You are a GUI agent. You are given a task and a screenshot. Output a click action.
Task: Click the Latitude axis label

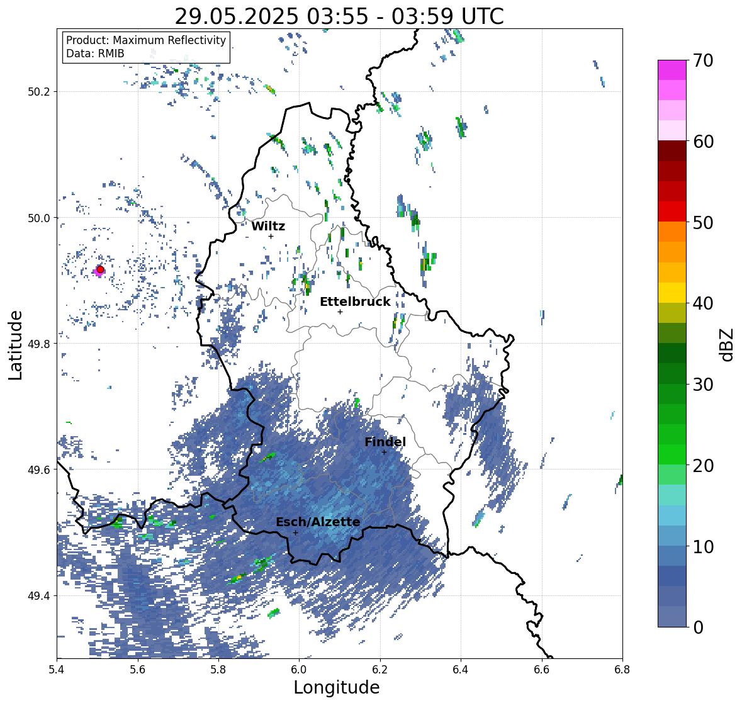click(x=16, y=345)
